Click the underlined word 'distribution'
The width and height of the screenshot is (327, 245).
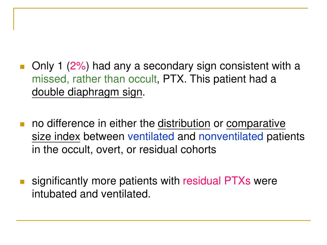(x=184, y=123)
